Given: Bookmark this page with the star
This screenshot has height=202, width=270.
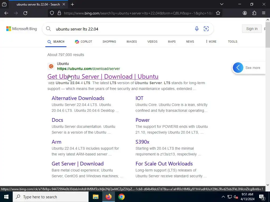Looking at the screenshot, I should click(218, 13).
